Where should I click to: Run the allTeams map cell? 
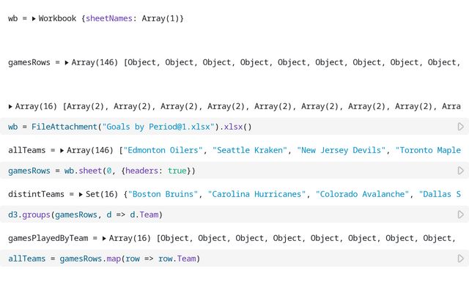[x=460, y=259]
